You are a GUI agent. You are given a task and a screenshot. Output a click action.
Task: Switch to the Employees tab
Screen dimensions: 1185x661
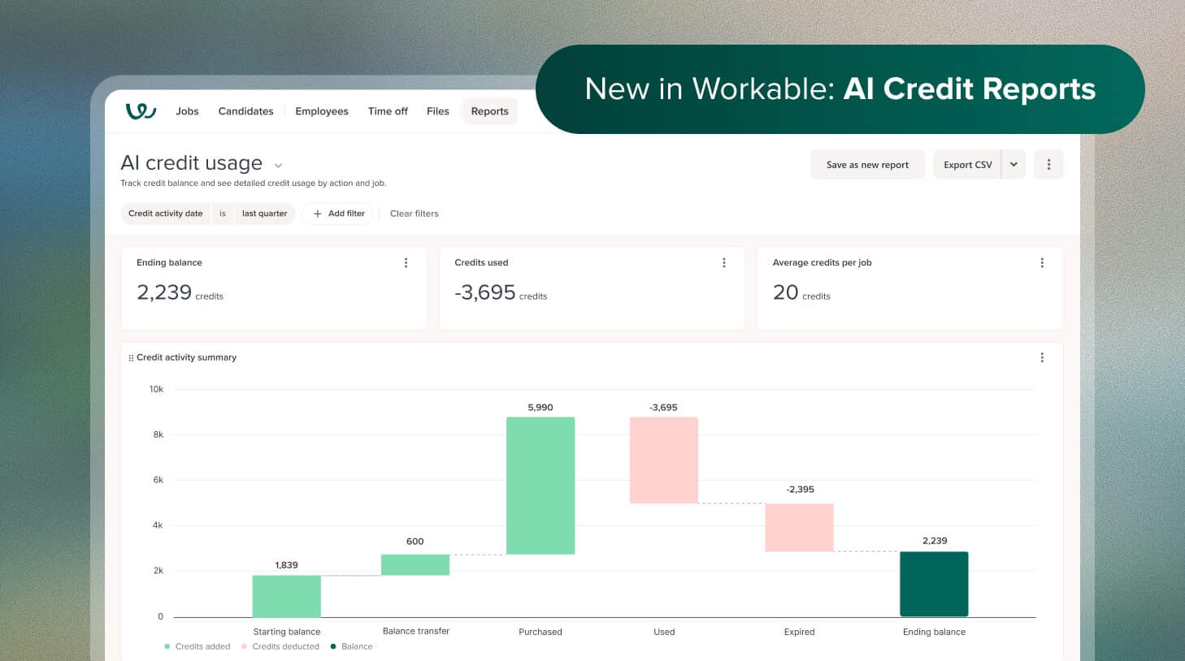pyautogui.click(x=322, y=111)
